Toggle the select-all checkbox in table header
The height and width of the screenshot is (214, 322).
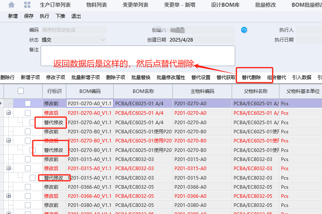21,91
